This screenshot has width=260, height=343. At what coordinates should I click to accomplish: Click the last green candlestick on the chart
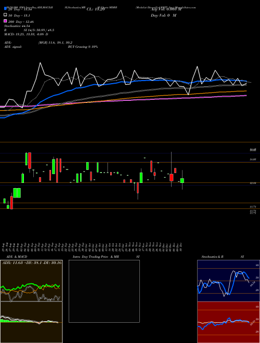point(182,180)
